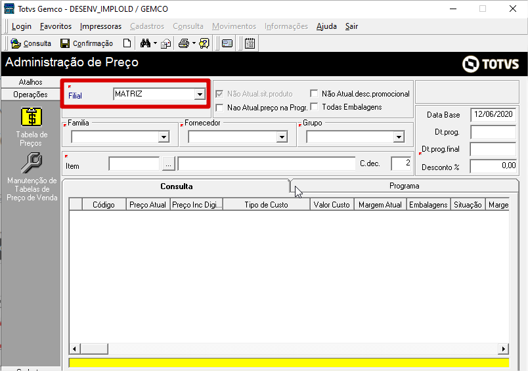Image resolution: width=528 pixels, height=371 pixels.
Task: Click the Preço Inc Digi... column header
Action: (x=196, y=205)
